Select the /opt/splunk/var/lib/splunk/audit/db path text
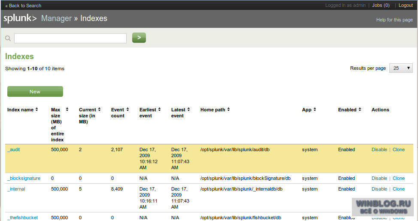The width and height of the screenshot is (418, 221). [235, 149]
